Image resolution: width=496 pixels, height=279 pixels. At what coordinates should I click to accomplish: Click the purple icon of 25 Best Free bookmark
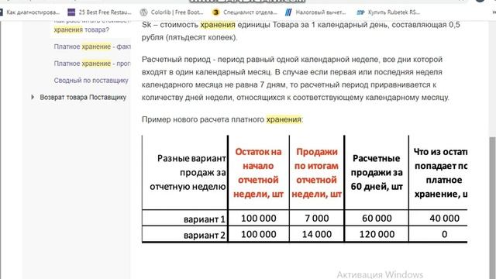(x=71, y=12)
